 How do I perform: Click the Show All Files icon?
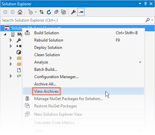[x=64, y=12]
